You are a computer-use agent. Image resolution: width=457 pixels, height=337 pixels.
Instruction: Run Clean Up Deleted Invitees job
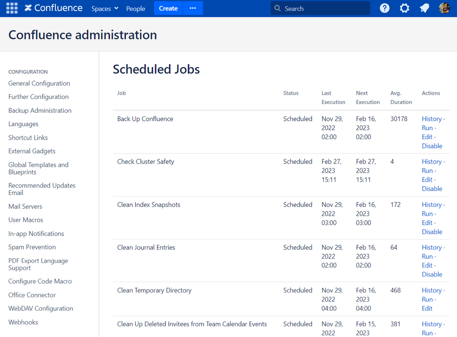(x=427, y=333)
